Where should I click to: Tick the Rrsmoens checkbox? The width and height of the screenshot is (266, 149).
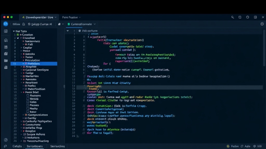pos(28,95)
